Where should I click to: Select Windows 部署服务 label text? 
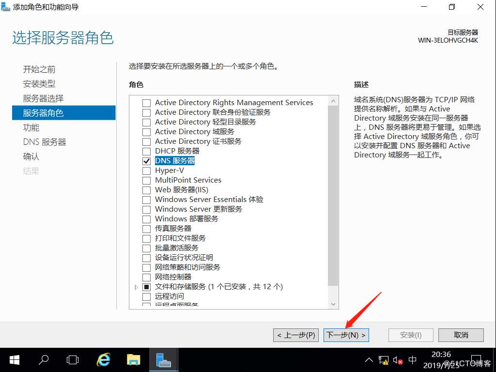click(x=186, y=219)
